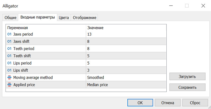Open the Smoothed moving average method dropdown

click(126, 77)
